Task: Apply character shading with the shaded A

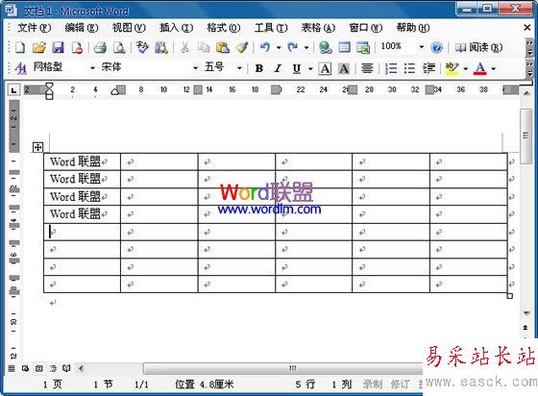Action: 344,68
